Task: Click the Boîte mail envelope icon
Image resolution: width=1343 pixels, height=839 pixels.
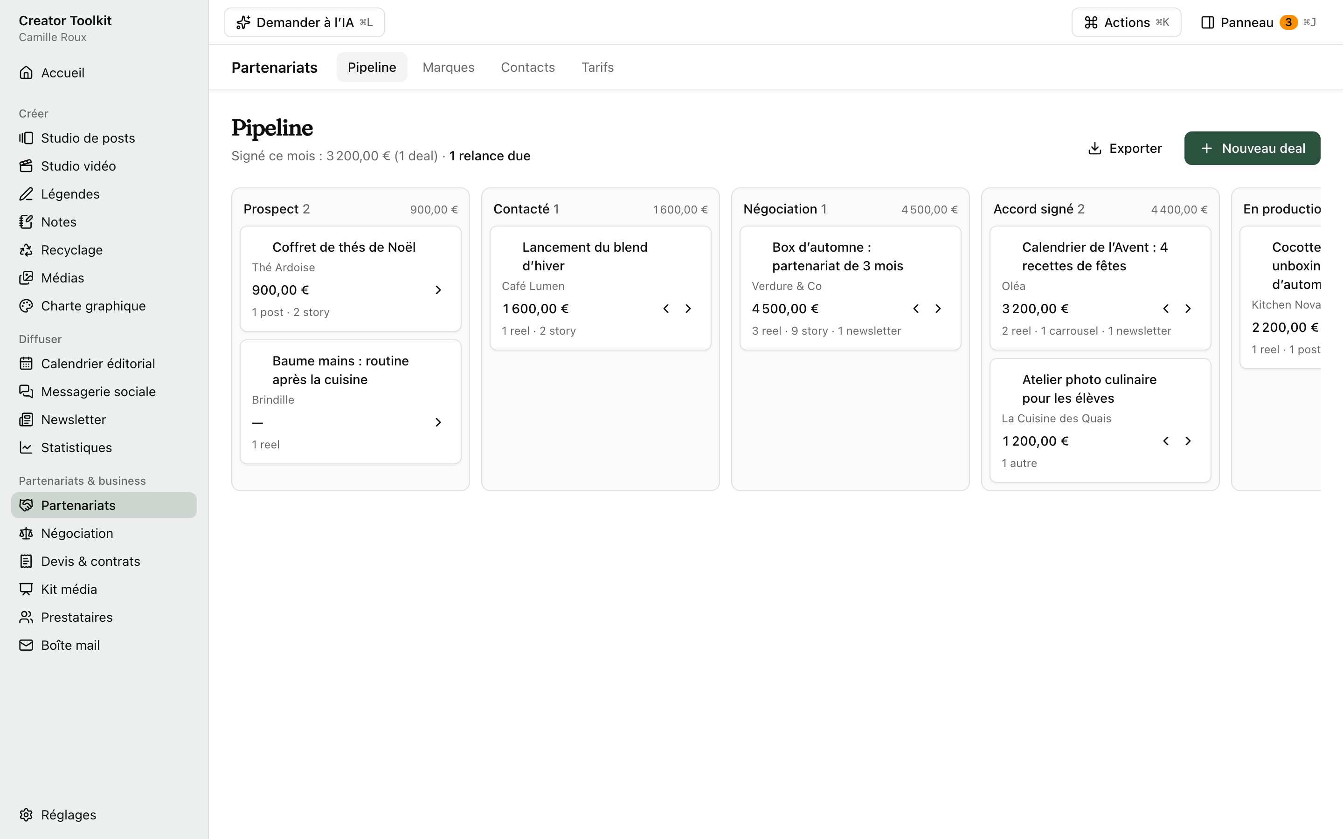Action: pyautogui.click(x=26, y=645)
